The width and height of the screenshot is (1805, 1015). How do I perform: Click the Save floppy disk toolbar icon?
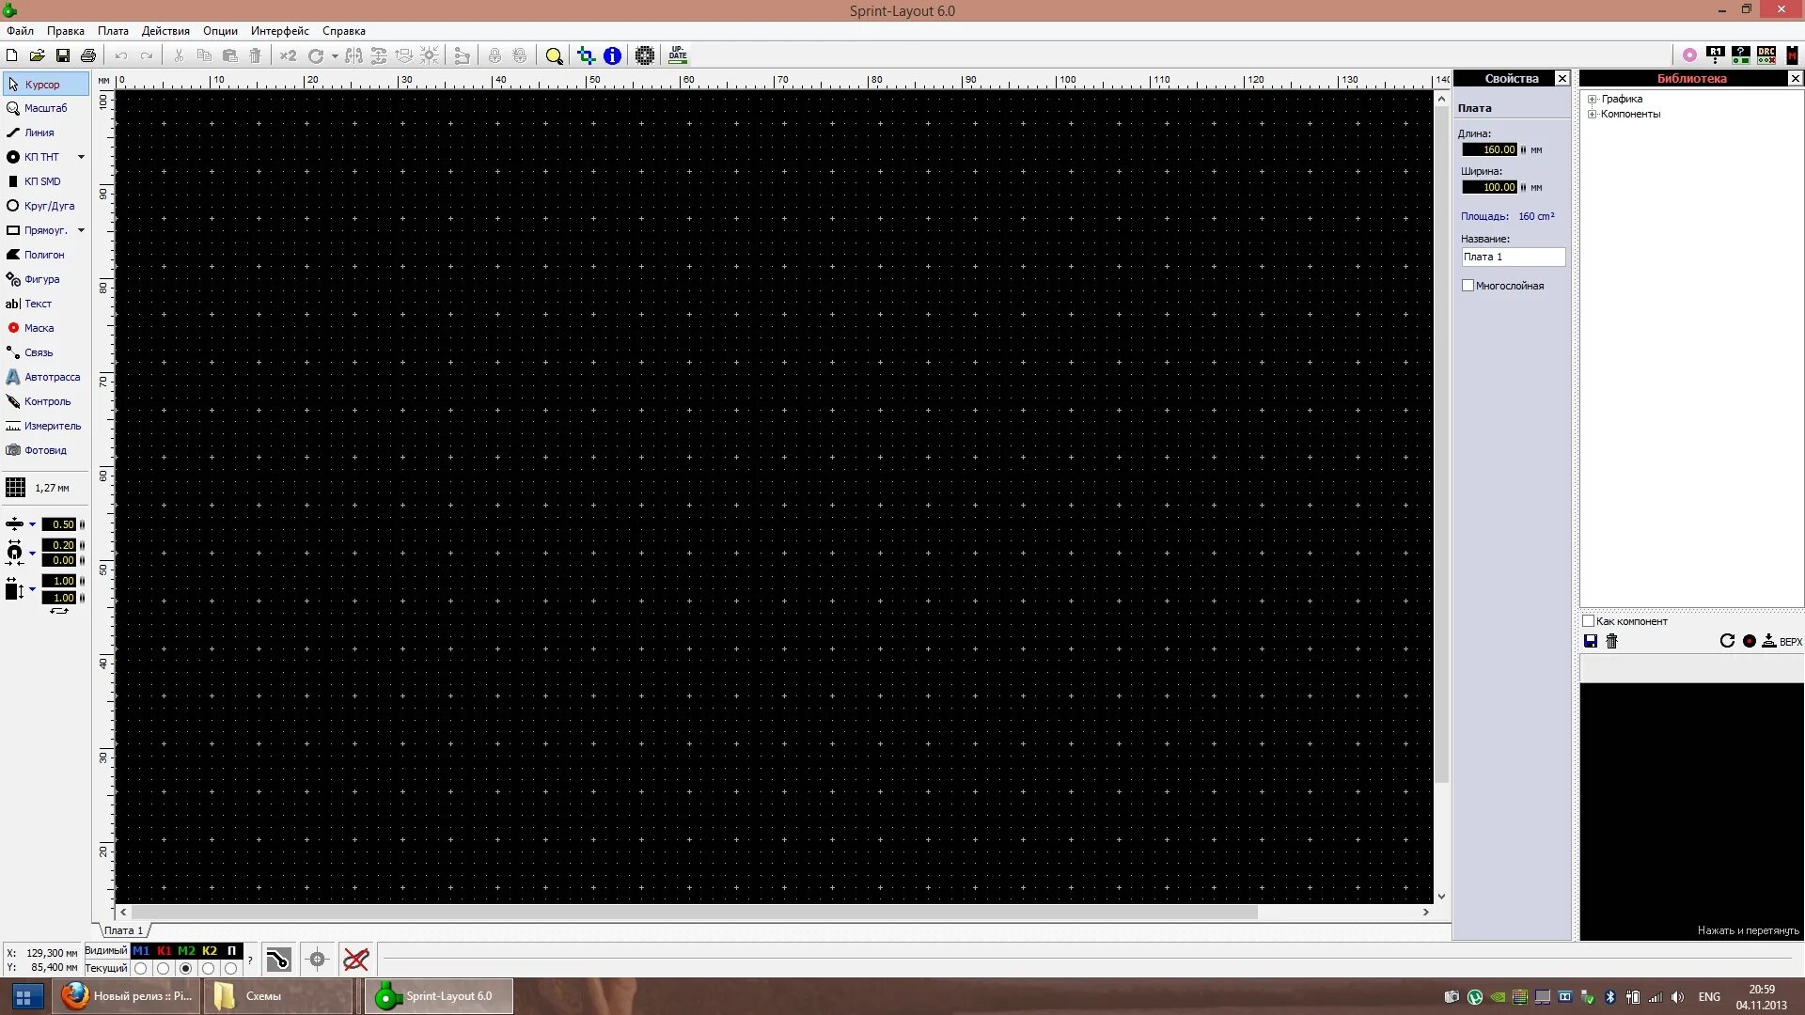(63, 56)
